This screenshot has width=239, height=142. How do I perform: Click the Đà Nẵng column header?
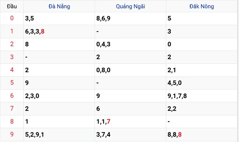pyautogui.click(x=59, y=6)
